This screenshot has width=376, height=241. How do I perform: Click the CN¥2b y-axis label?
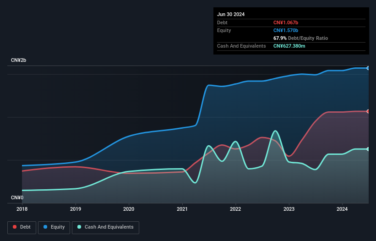[19, 60]
